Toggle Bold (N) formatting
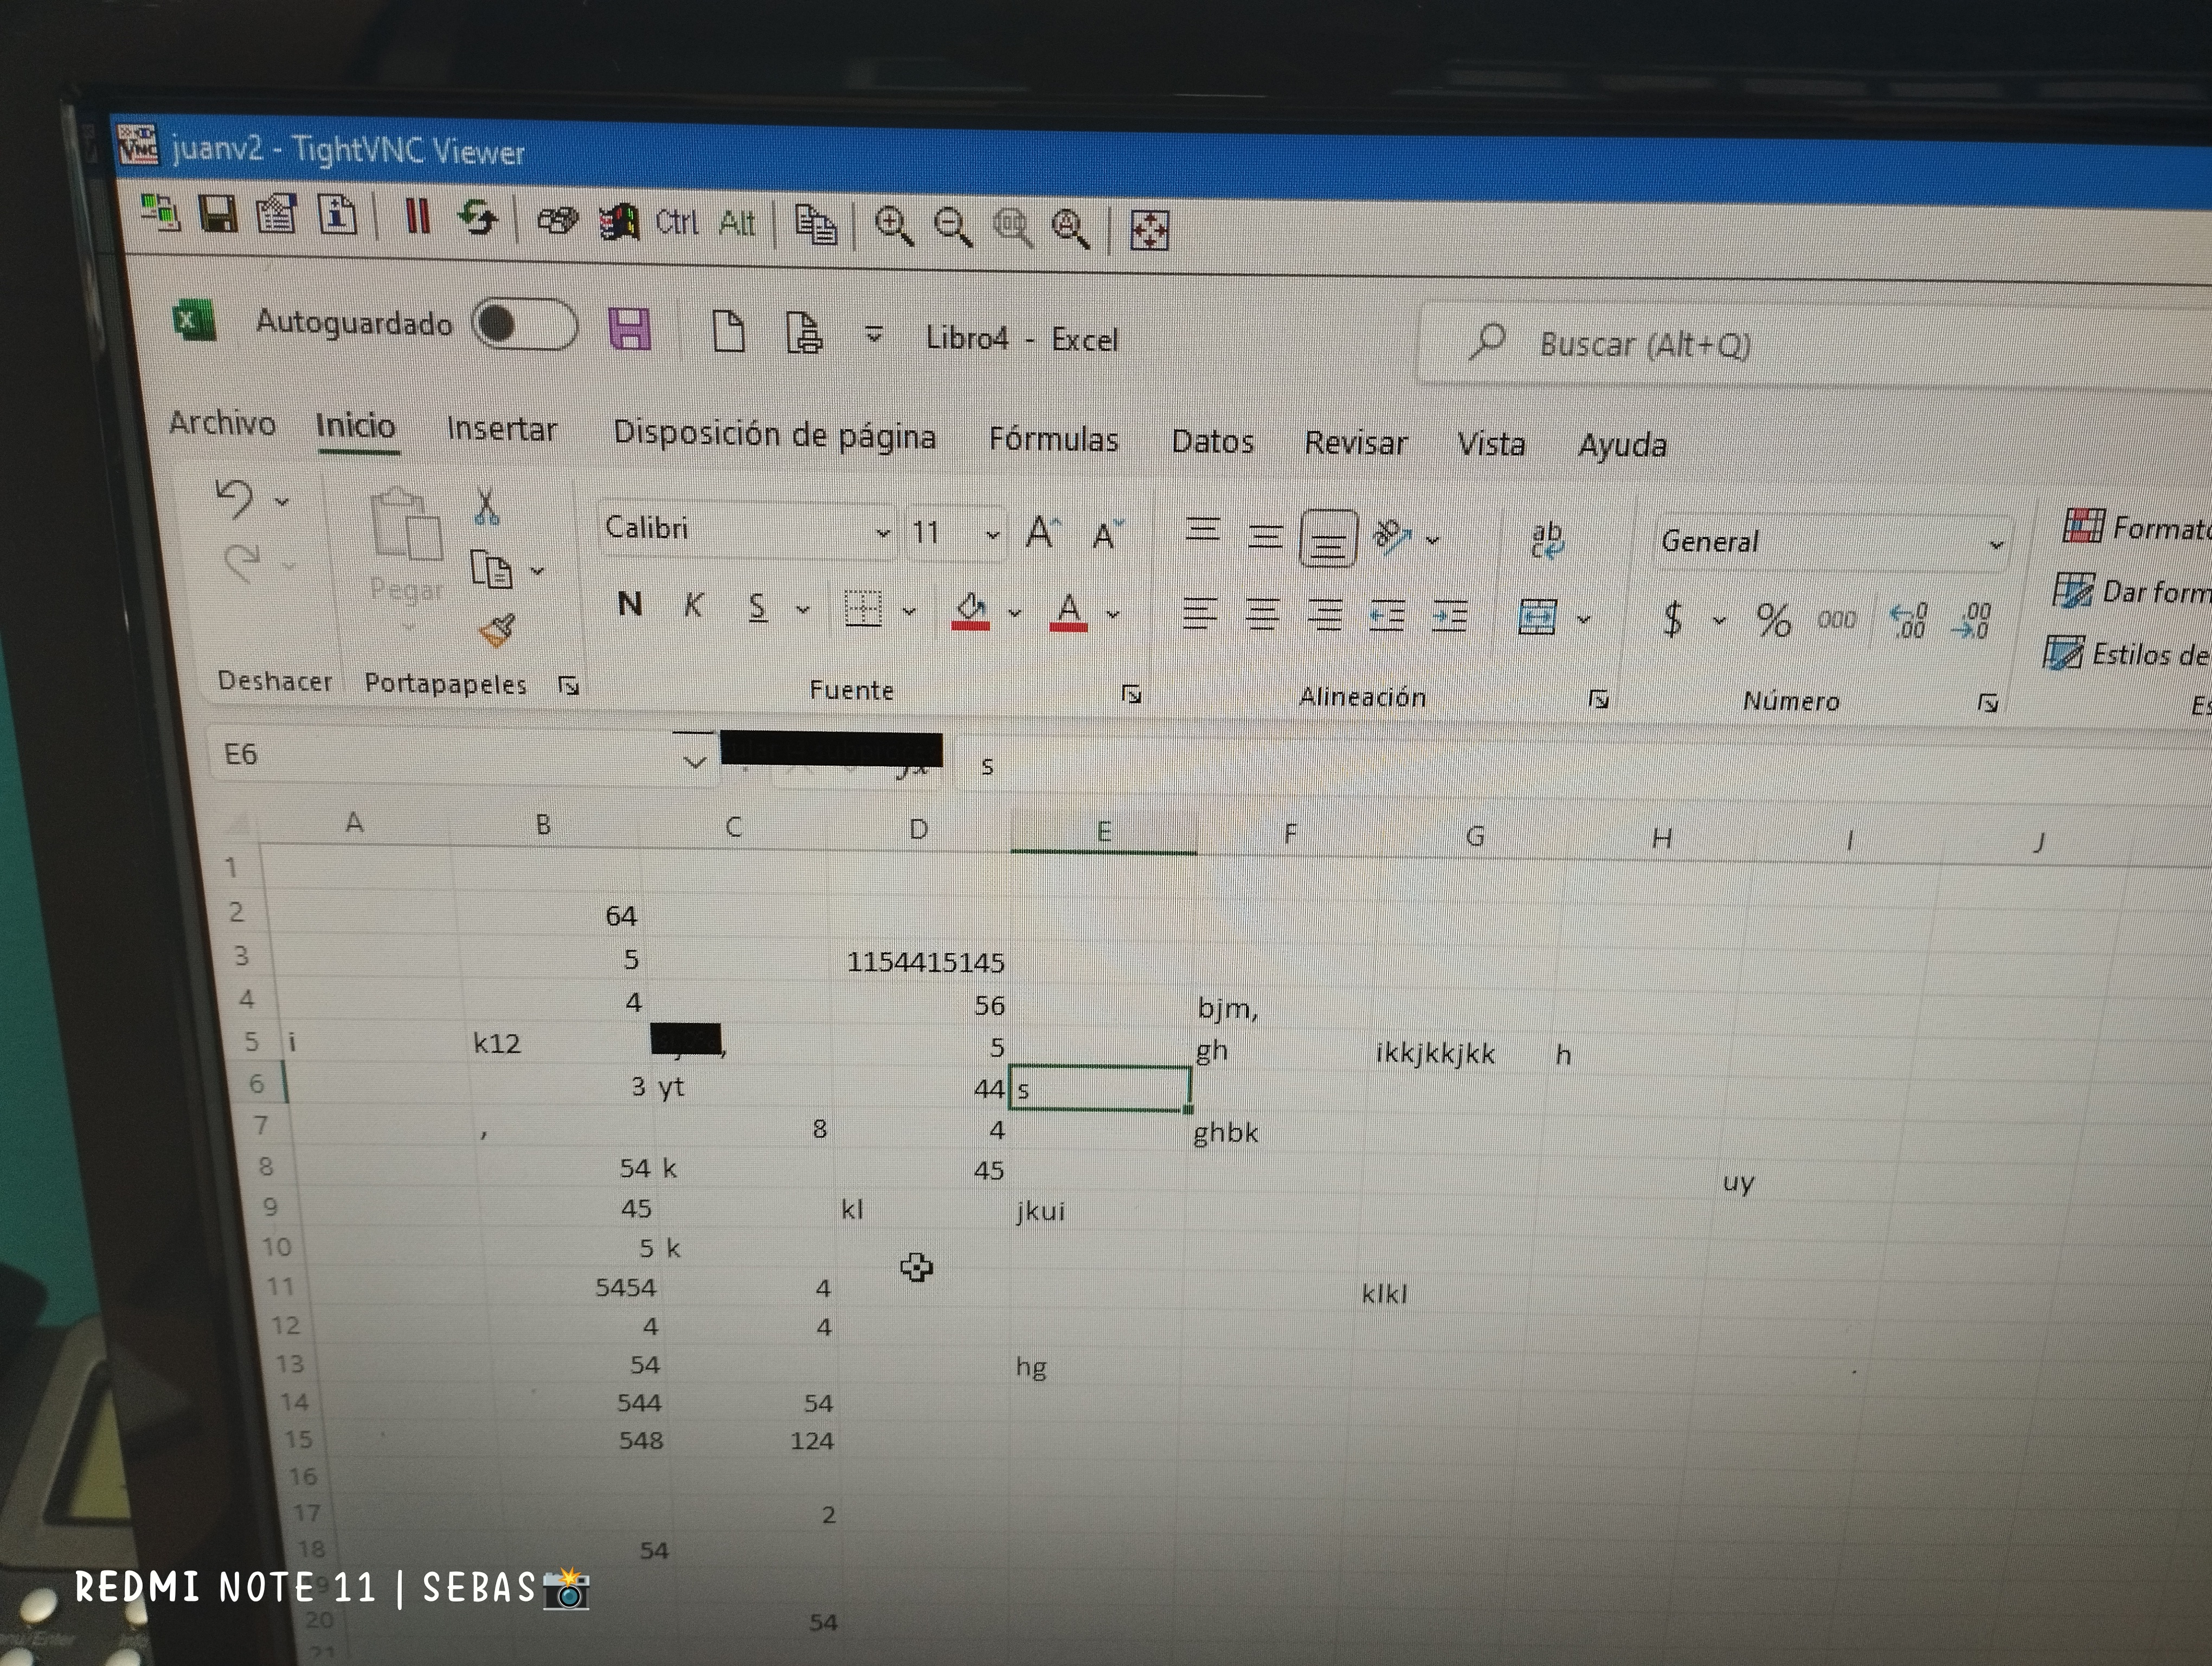Image resolution: width=2212 pixels, height=1666 pixels. (x=630, y=604)
